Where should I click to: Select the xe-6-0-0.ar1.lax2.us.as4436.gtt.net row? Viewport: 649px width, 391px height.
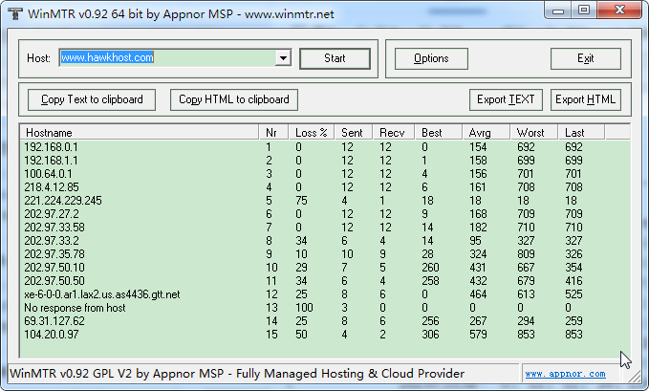[x=325, y=294]
